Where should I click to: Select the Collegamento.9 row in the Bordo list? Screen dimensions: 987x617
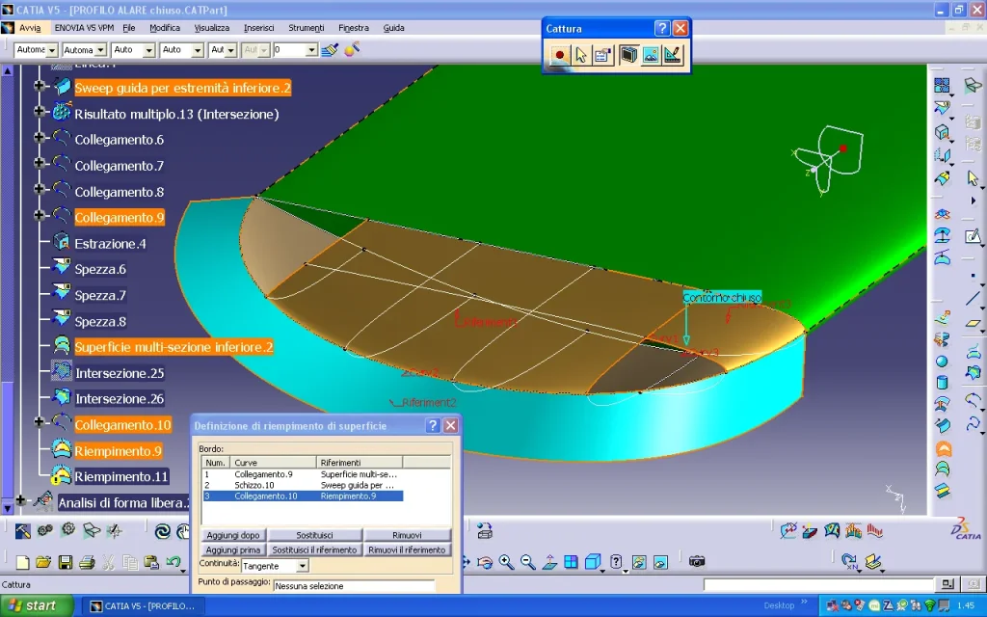tap(302, 474)
